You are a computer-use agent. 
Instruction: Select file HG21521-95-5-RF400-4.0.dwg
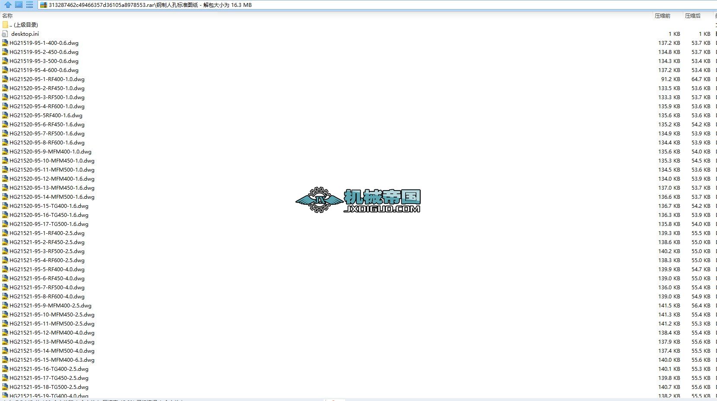[47, 269]
